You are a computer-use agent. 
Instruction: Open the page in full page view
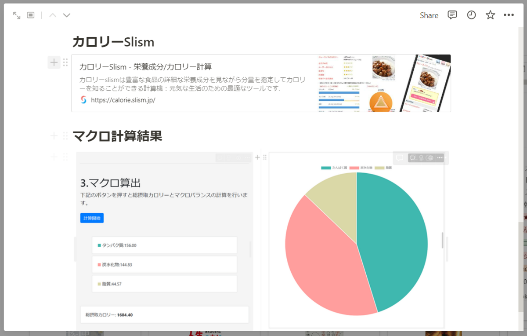[x=17, y=15]
